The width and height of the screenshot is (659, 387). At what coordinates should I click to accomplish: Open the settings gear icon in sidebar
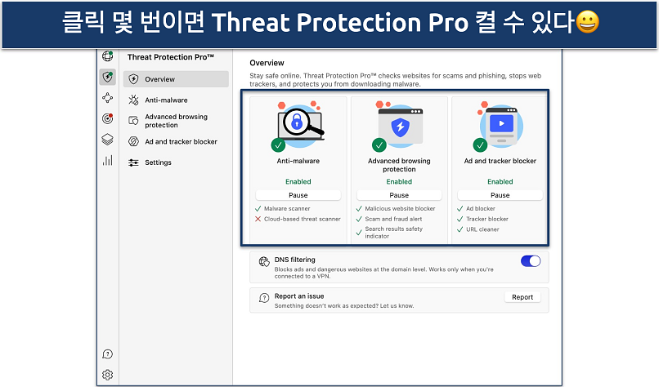point(108,375)
